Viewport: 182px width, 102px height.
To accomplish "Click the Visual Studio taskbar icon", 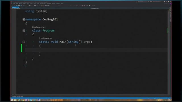I will 27,100.
